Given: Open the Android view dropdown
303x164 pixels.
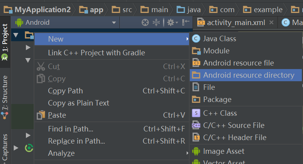Looking at the screenshot, I should click(x=67, y=23).
